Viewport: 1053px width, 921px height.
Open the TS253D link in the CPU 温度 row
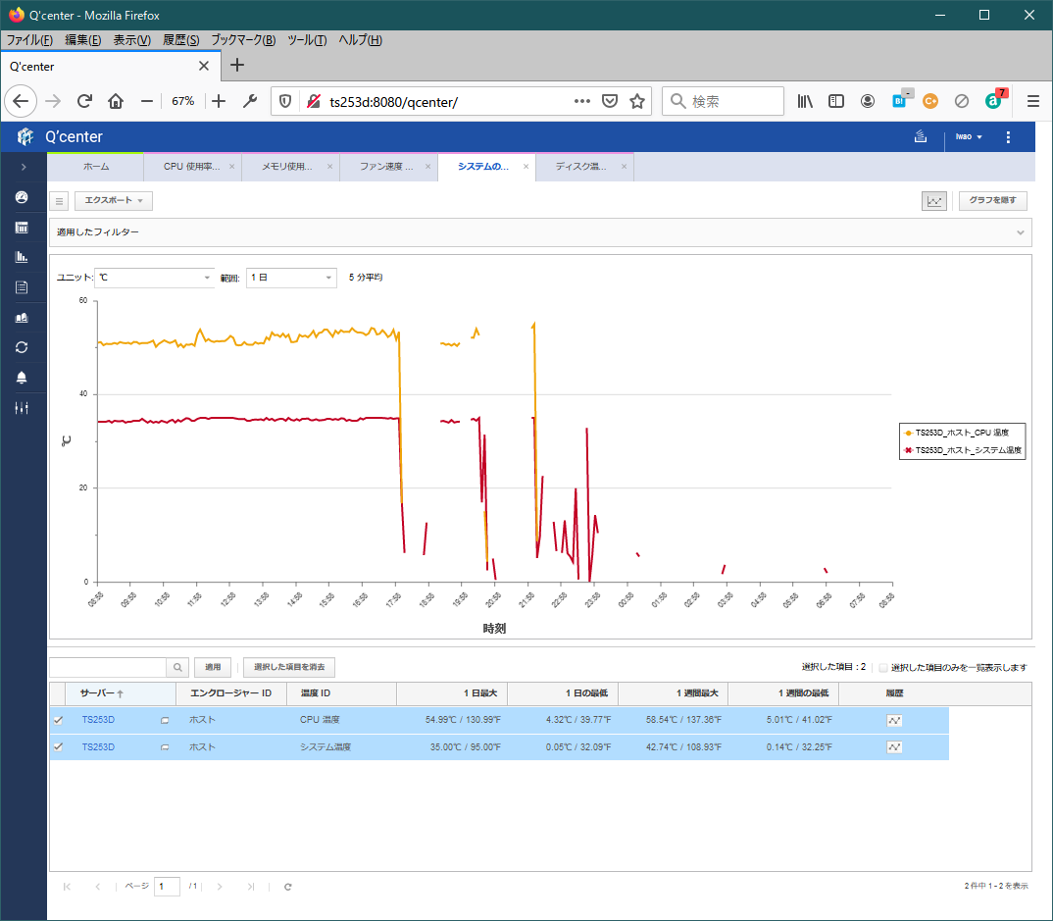(x=98, y=720)
